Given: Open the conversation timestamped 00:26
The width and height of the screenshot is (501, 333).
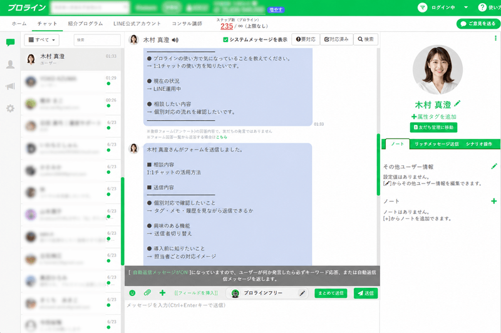Looking at the screenshot, I should [71, 104].
